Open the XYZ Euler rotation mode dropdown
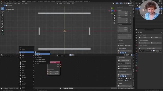Screen dimensions: 163x91 click(125, 24)
